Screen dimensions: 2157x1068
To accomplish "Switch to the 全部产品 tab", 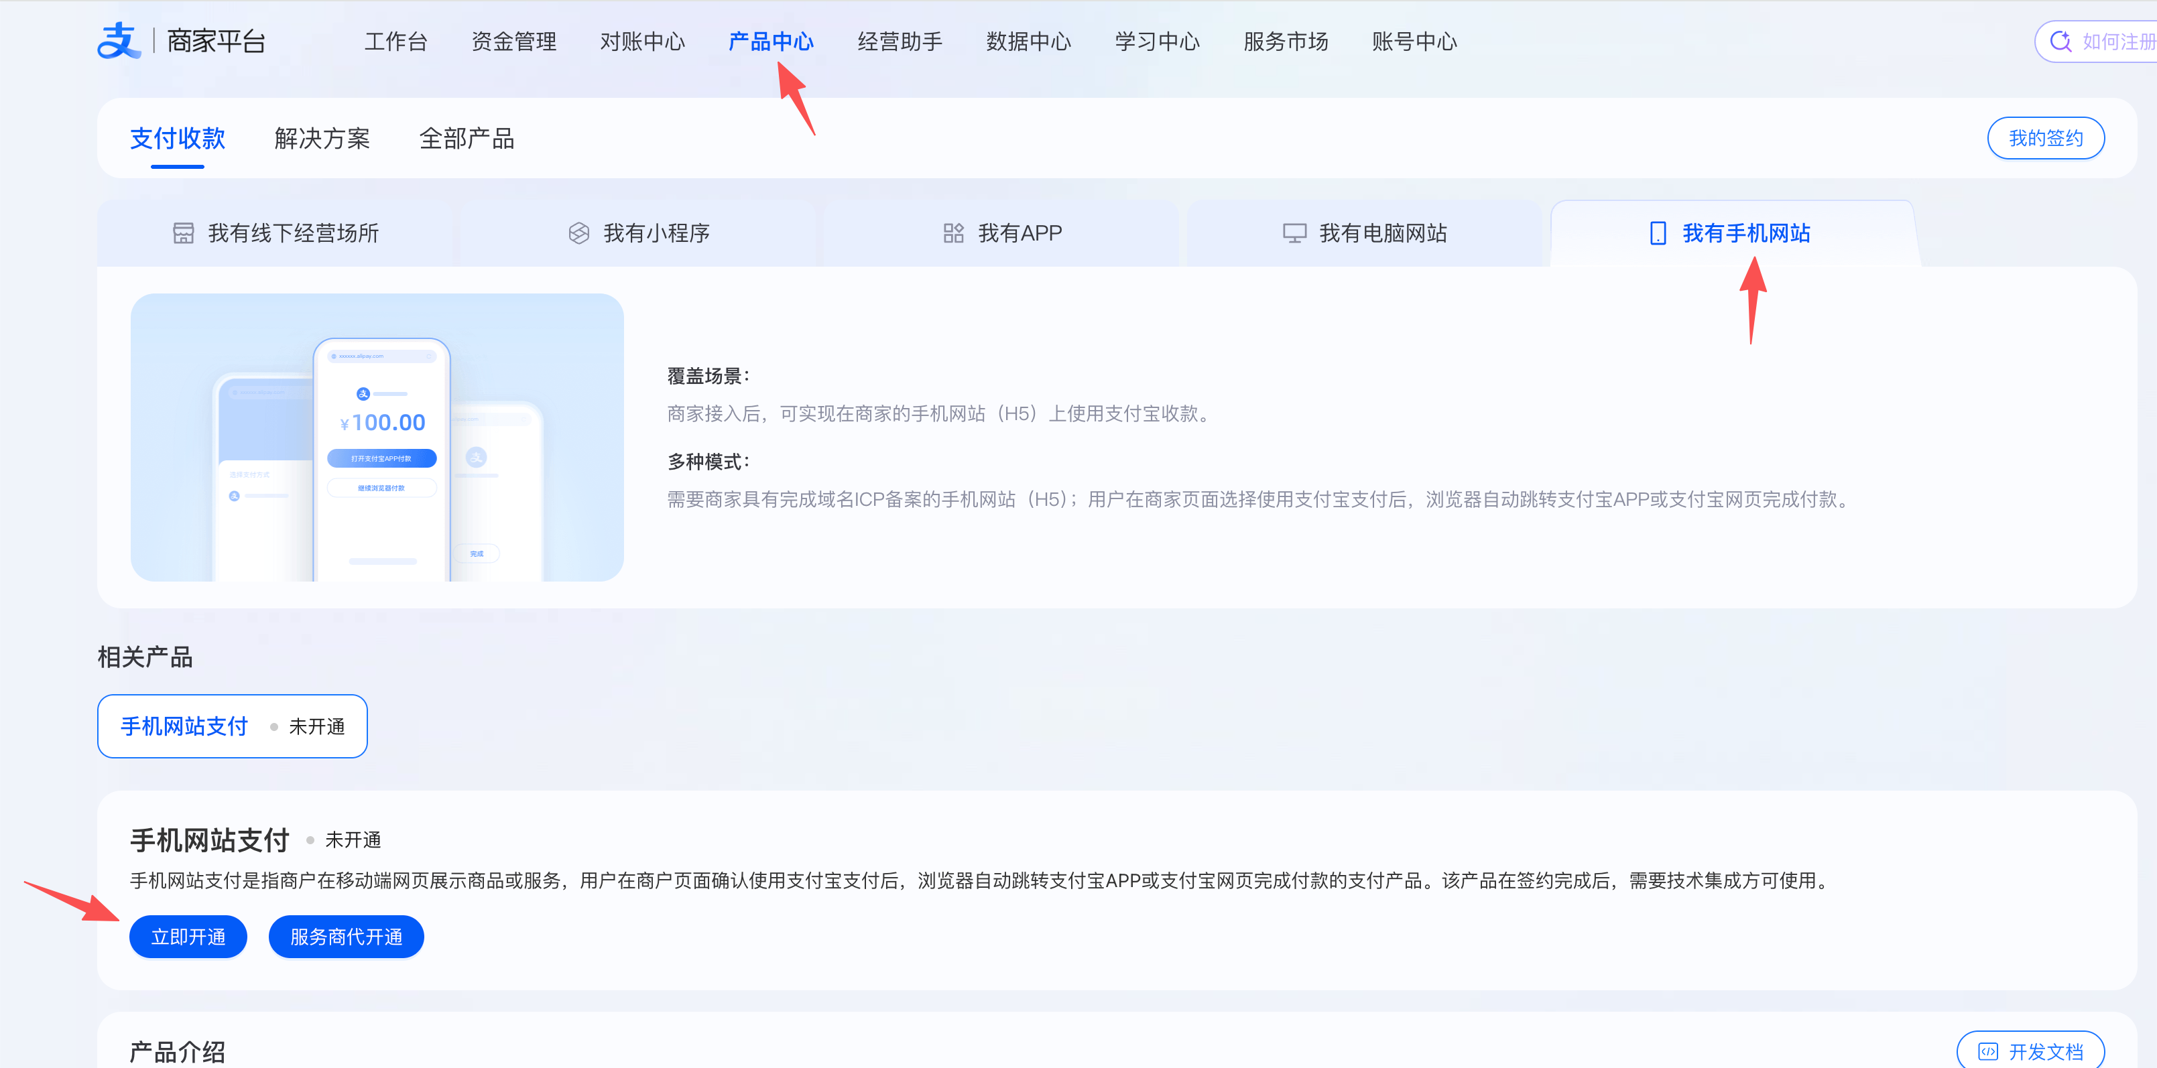I will coord(469,138).
